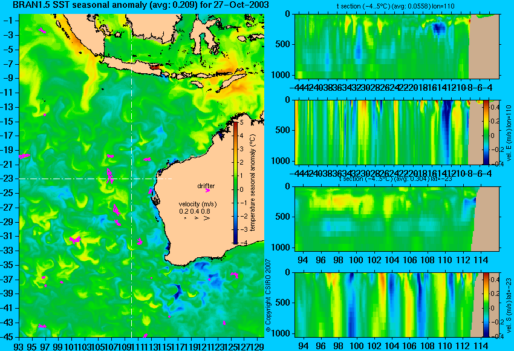Select the magenta drifter legend marker
Image resolution: width=514 pixels, height=351 pixels.
pyautogui.click(x=207, y=190)
